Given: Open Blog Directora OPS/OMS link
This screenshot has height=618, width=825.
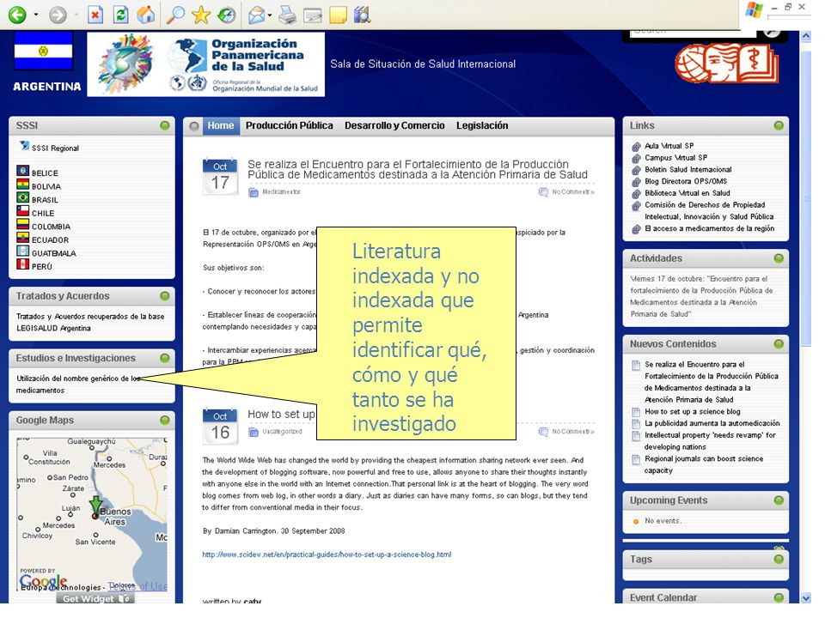Looking at the screenshot, I should (686, 181).
